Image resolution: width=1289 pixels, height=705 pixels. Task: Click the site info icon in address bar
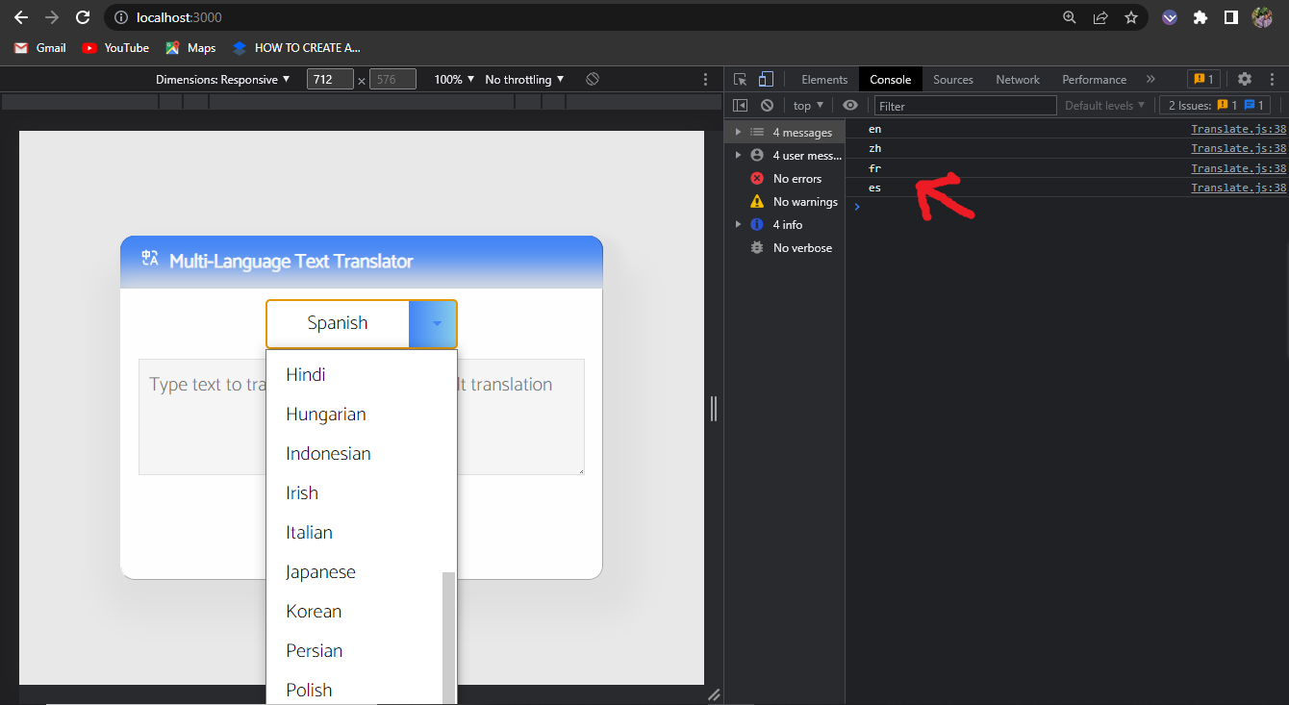tap(121, 17)
